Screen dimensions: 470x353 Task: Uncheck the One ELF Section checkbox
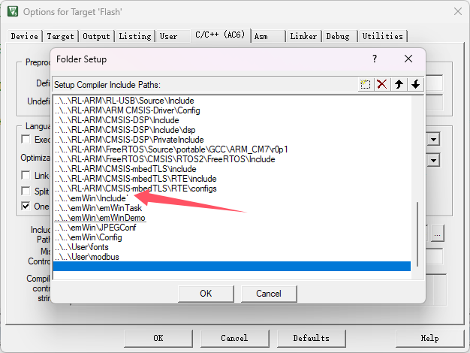pos(26,206)
